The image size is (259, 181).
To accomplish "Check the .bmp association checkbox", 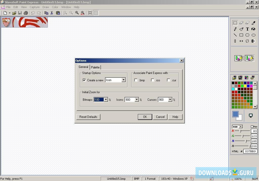I will pyautogui.click(x=136, y=80).
